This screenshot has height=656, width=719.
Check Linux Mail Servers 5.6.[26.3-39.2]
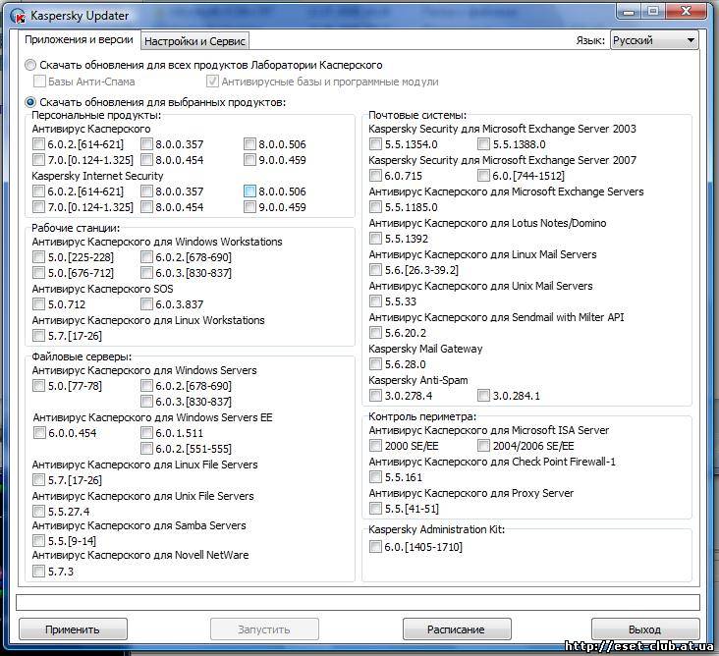click(375, 269)
